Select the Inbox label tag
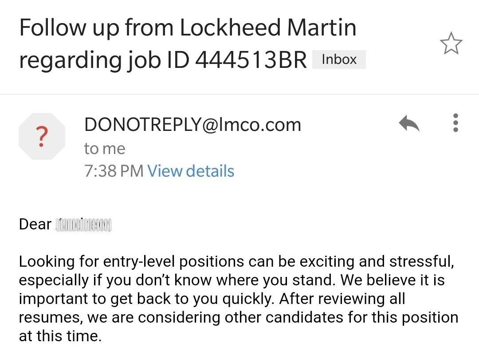 pyautogui.click(x=339, y=59)
